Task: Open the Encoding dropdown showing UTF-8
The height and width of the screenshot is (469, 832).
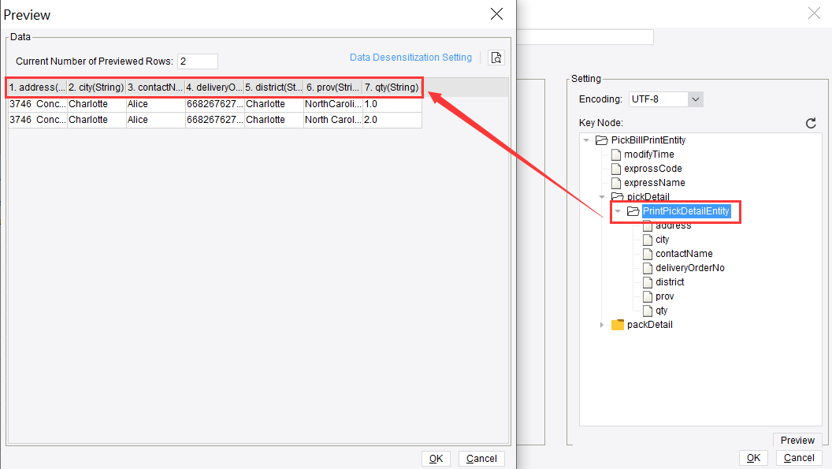Action: (x=695, y=99)
